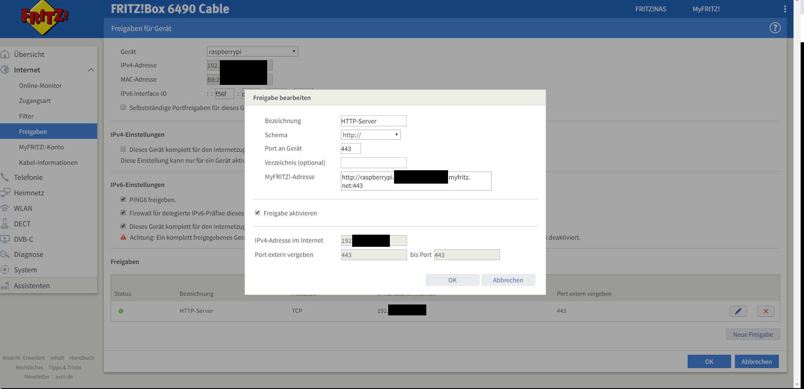Toggle Firewall für delegierte IPv6-Präfixe checkbox

pyautogui.click(x=123, y=213)
